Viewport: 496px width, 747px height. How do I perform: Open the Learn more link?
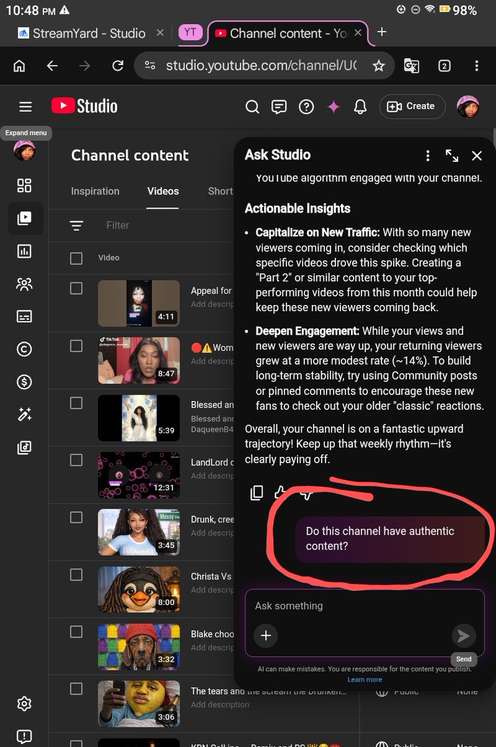click(x=365, y=679)
